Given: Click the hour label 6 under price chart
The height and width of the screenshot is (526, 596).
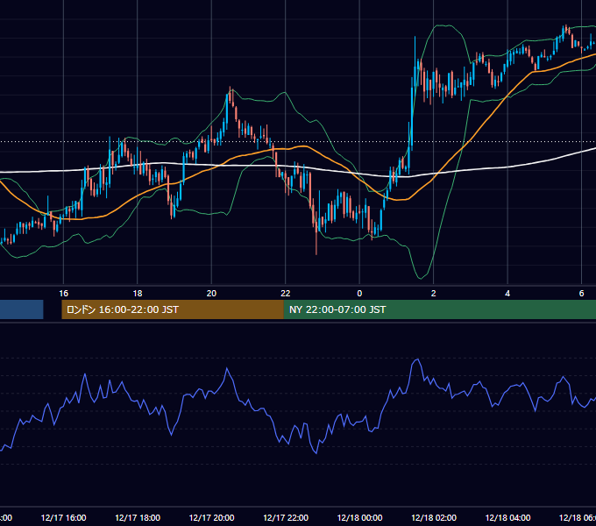Looking at the screenshot, I should tap(581, 293).
